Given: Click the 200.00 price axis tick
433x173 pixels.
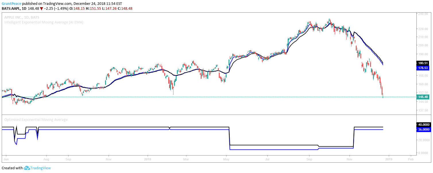Looking at the screenshot, I should (424, 45).
